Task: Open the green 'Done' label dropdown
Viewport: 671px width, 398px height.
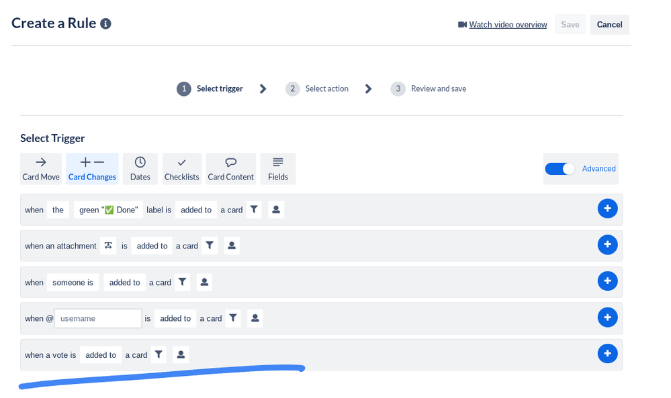Action: [108, 209]
